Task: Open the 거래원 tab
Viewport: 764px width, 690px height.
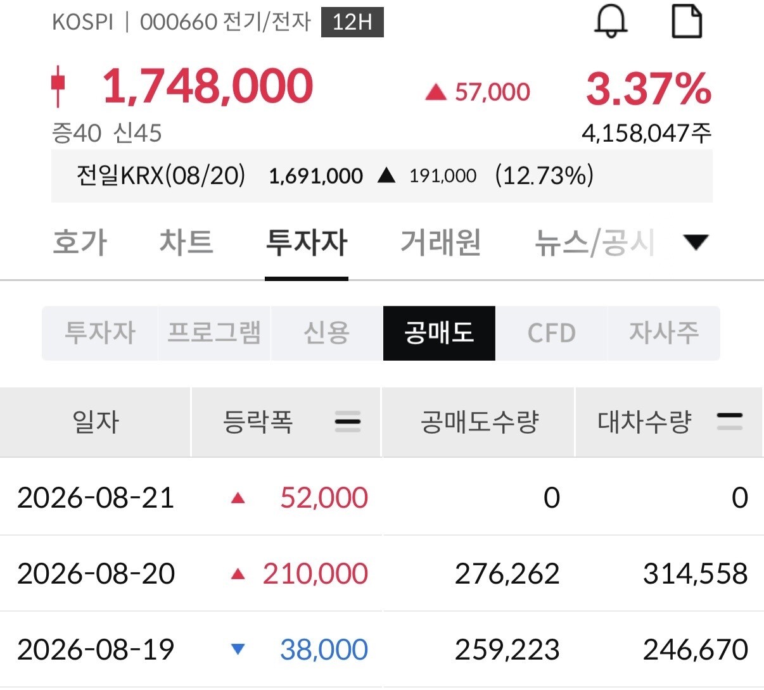Action: [441, 242]
